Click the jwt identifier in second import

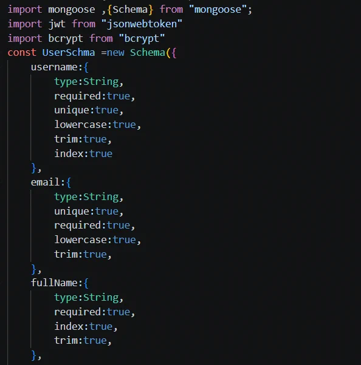pyautogui.click(x=57, y=24)
